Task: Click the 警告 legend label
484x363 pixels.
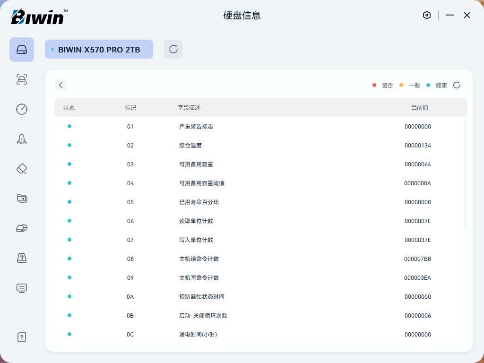Action: tap(388, 85)
